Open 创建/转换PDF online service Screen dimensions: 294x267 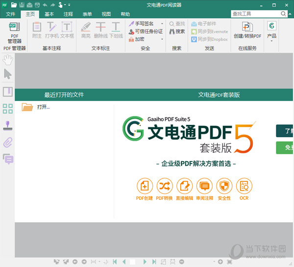(247, 30)
